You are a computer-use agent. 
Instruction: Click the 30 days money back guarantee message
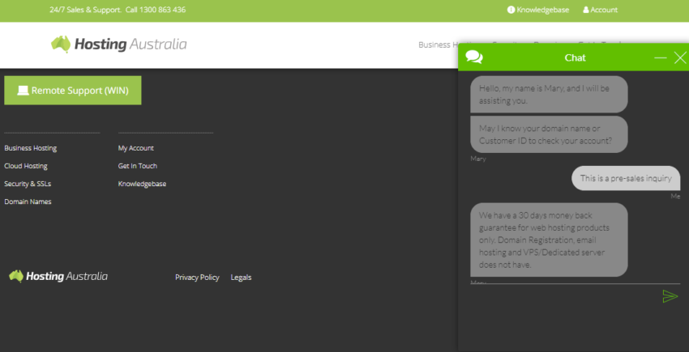pos(549,240)
